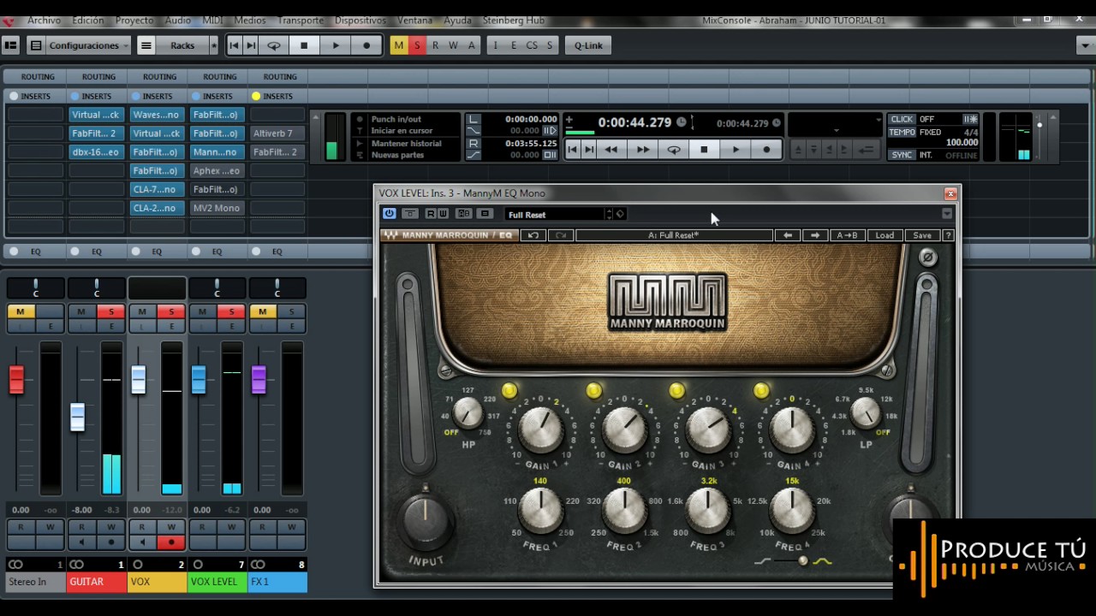1096x616 pixels.
Task: Go to previous Waves preset arrow
Action: click(x=787, y=235)
